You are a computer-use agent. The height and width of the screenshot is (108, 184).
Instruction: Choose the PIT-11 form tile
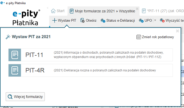(x=91, y=55)
